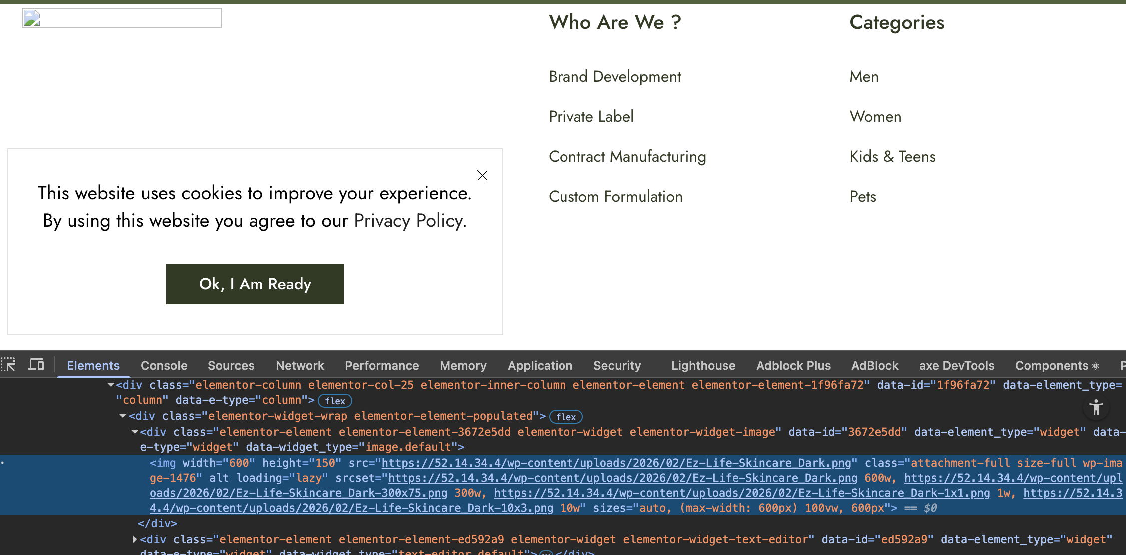1126x555 pixels.
Task: Collapse the elementor-widget-image div
Action: point(135,432)
